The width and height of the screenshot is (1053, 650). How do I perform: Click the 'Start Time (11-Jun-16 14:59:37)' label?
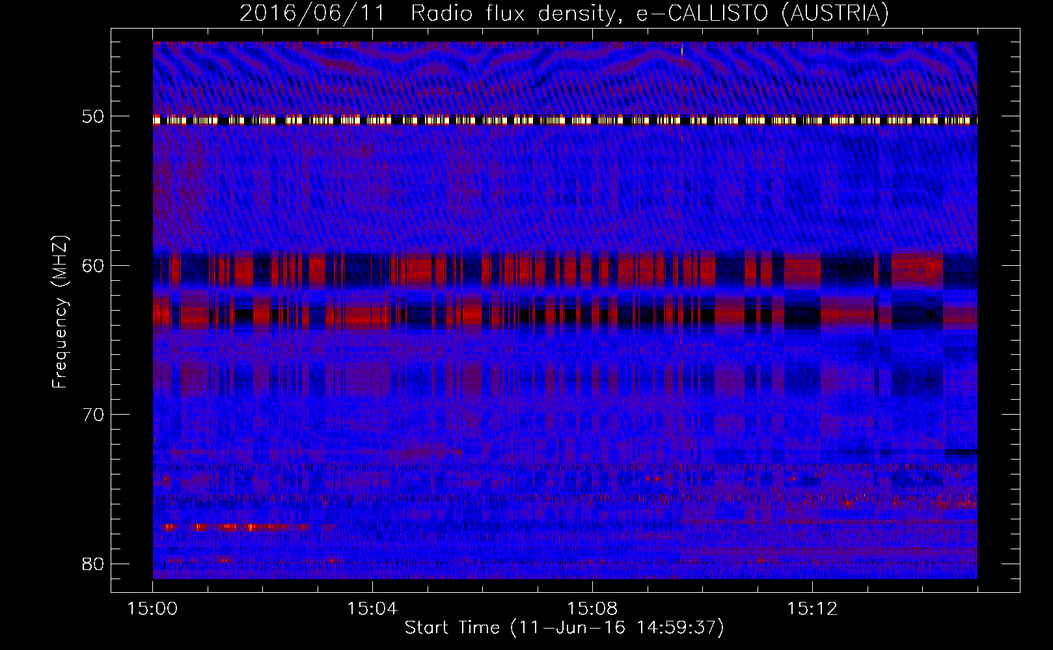564,627
